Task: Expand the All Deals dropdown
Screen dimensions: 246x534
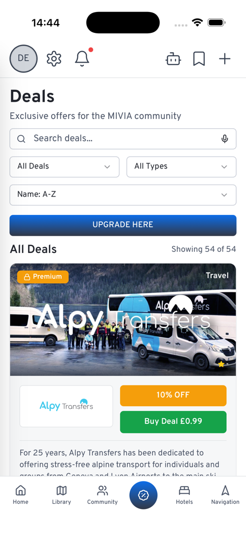Action: click(64, 166)
